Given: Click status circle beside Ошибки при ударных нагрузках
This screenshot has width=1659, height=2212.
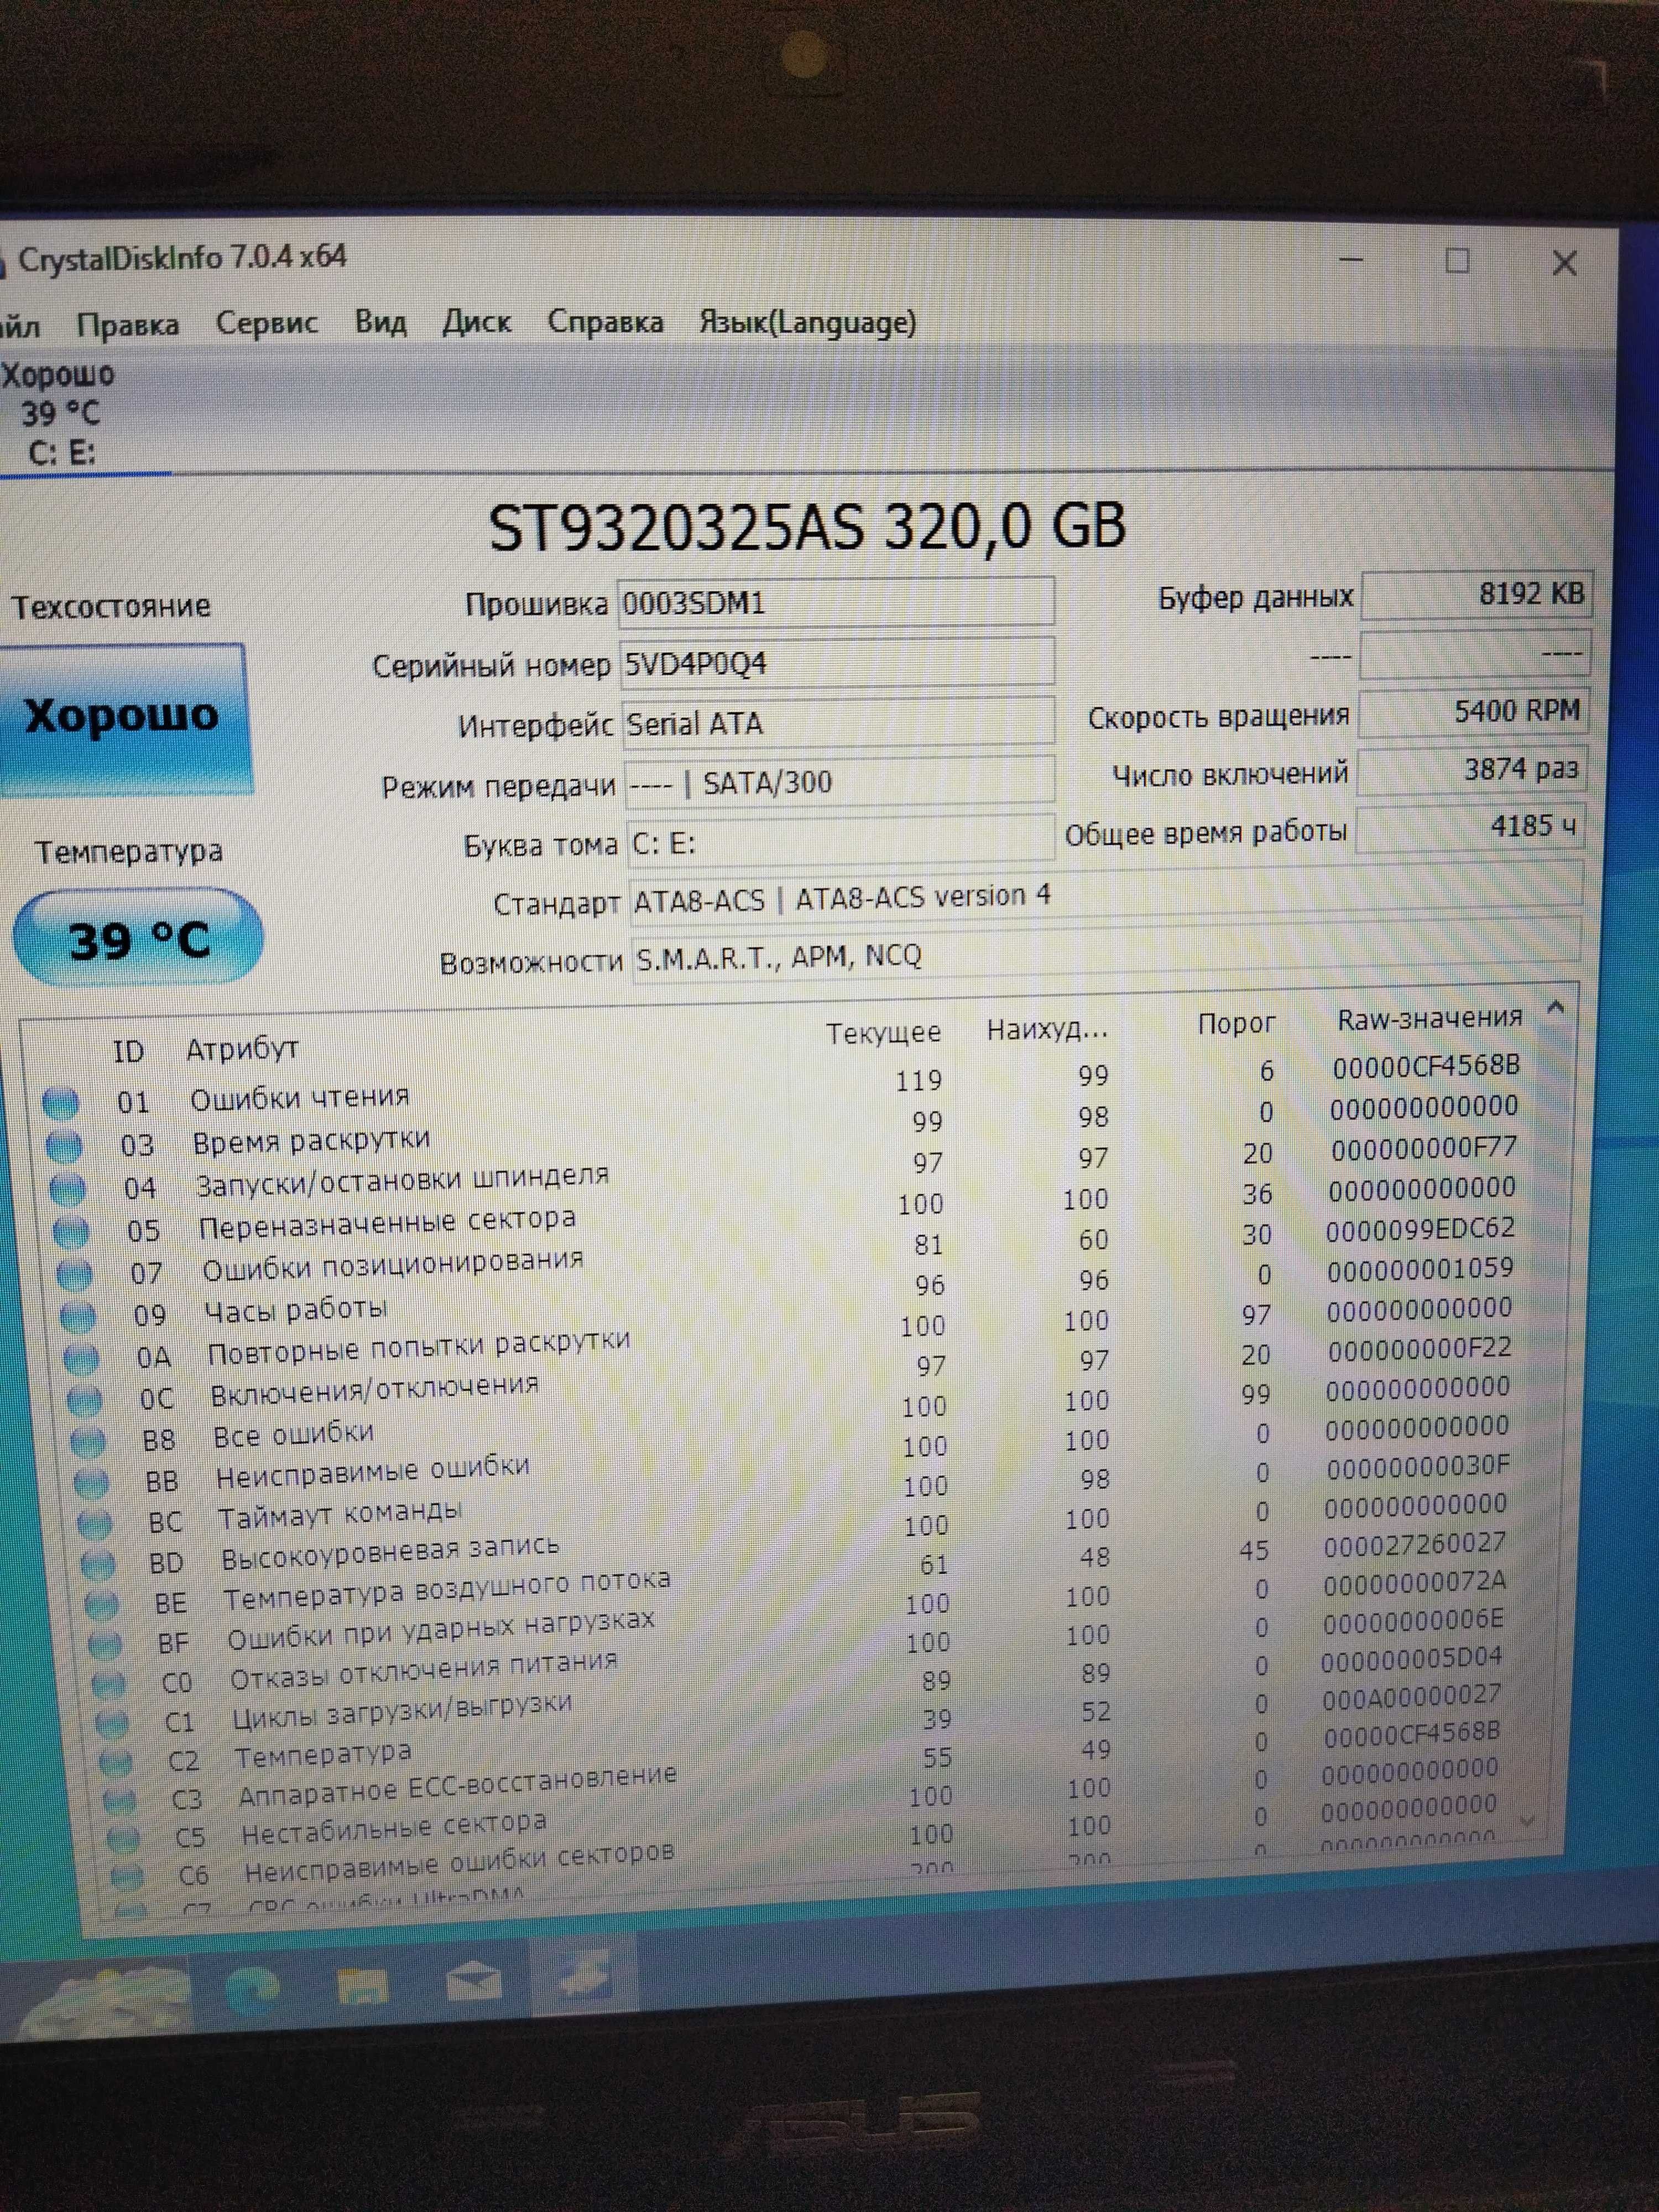Looking at the screenshot, I should click(105, 1644).
